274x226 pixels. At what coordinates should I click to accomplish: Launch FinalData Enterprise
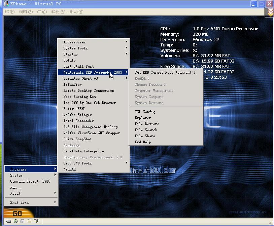tap(94, 151)
